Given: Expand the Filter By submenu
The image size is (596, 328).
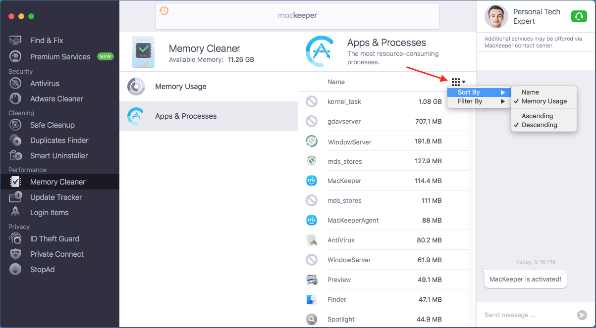Looking at the screenshot, I should coord(479,101).
